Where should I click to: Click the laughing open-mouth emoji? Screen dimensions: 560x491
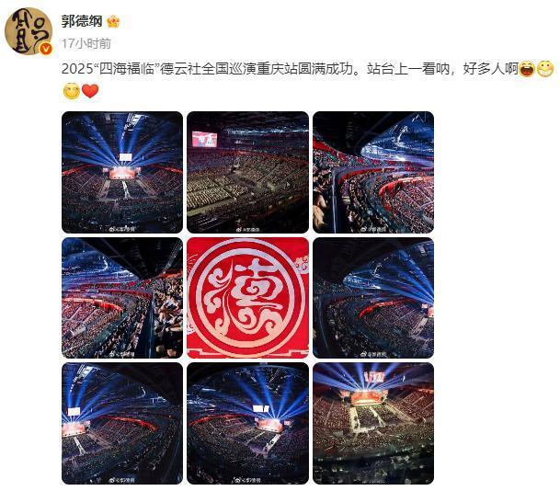[x=527, y=69]
